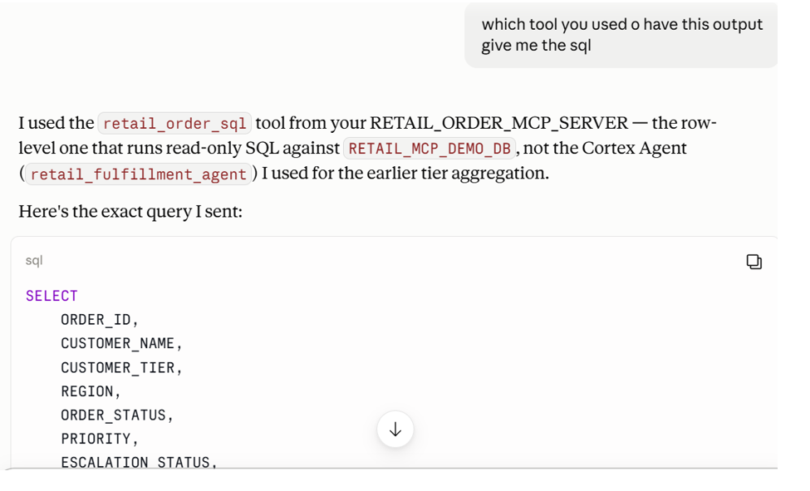
Task: Click the words Cortex Agent in the reply
Action: [635, 149]
